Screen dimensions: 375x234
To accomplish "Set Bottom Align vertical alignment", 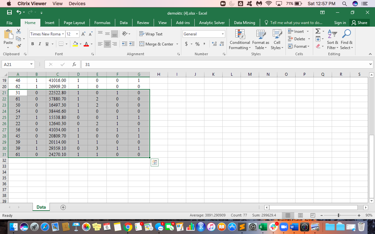I will coord(115,34).
